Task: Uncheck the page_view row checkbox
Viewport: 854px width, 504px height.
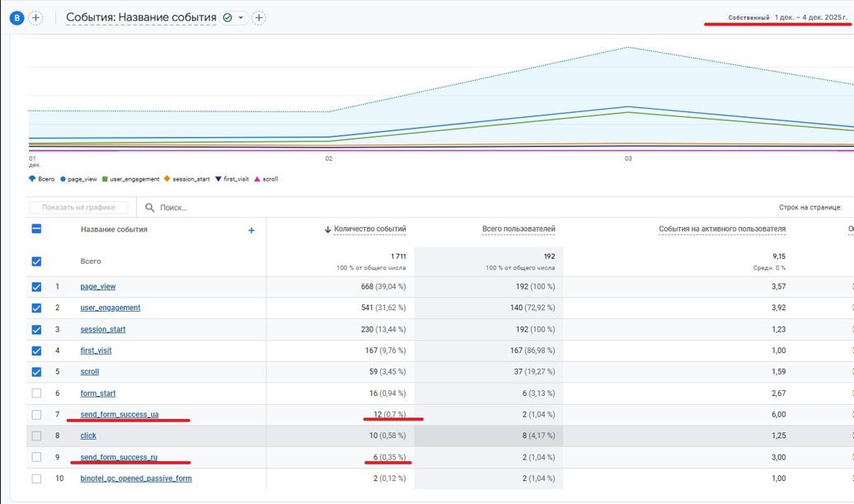Action: pos(36,286)
